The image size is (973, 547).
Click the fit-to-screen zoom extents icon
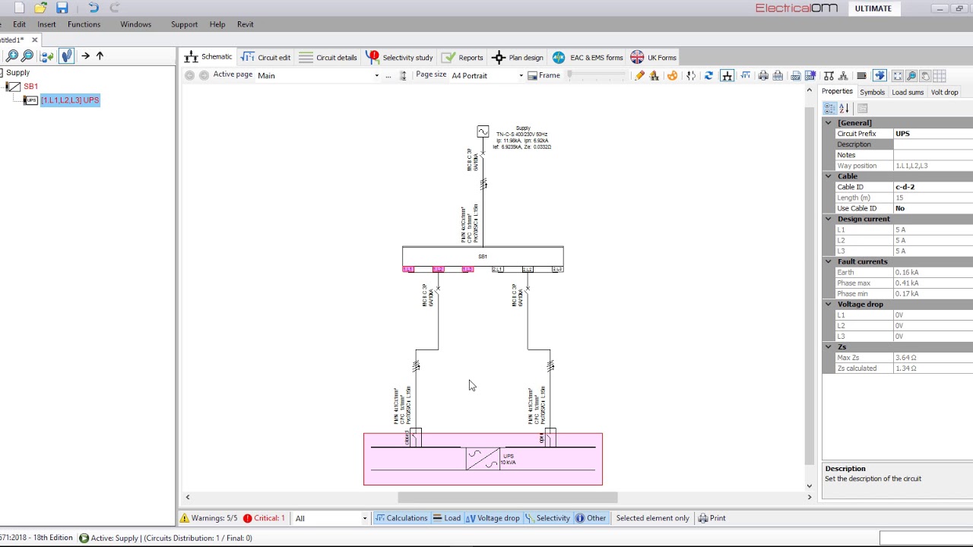[898, 75]
